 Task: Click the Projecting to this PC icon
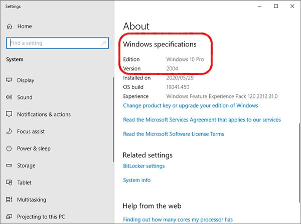coord(9,216)
